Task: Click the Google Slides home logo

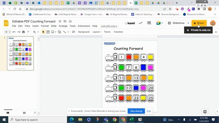Action: 6,23
